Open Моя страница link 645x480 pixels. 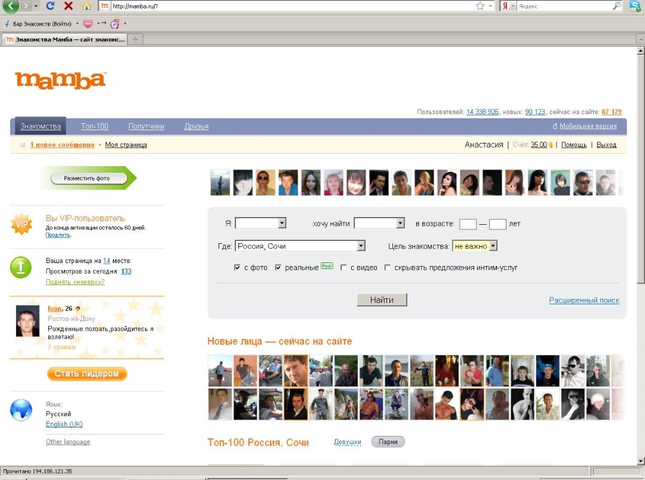click(x=126, y=145)
